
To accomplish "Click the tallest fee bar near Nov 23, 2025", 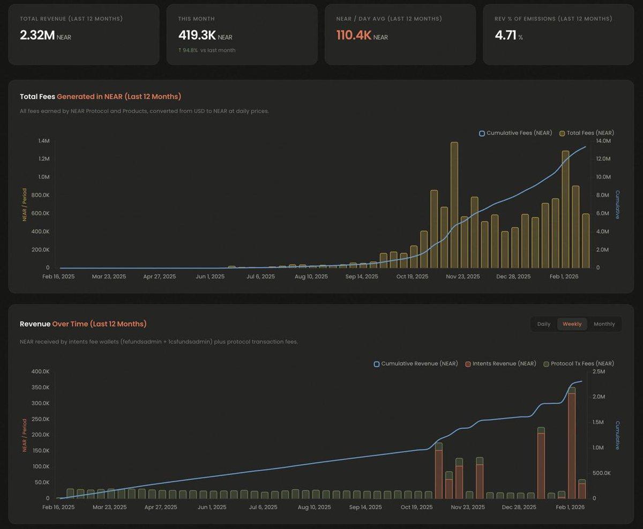I will point(453,204).
